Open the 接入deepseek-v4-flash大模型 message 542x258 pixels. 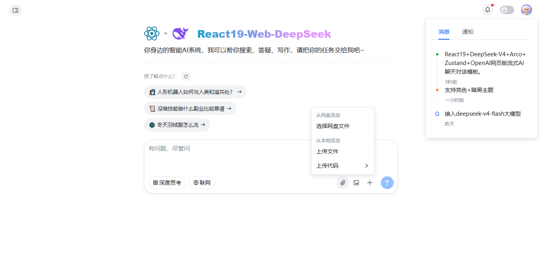pos(483,114)
